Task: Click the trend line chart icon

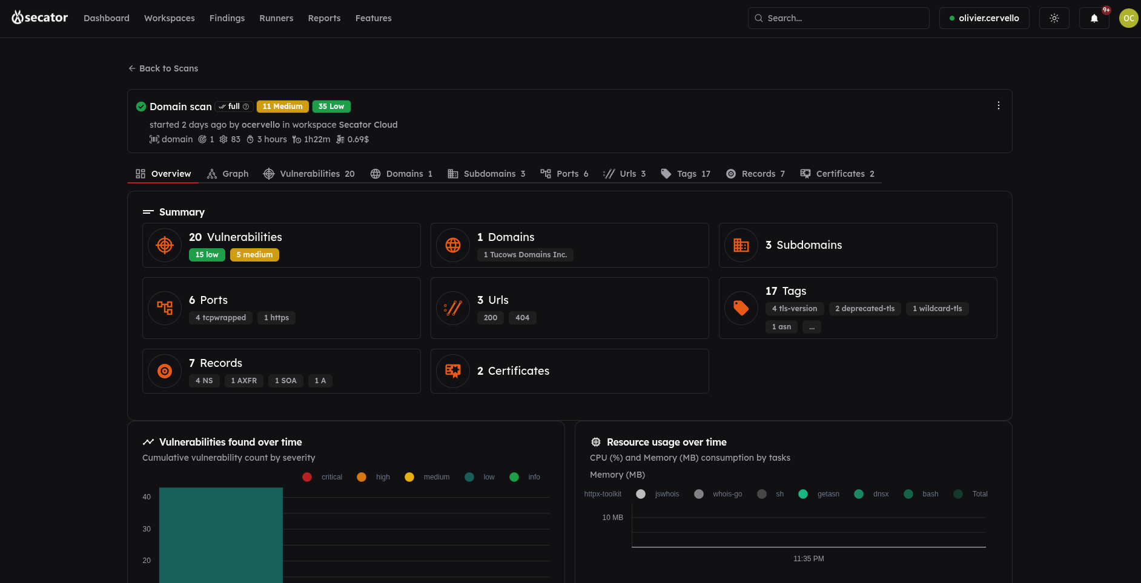Action: (148, 442)
